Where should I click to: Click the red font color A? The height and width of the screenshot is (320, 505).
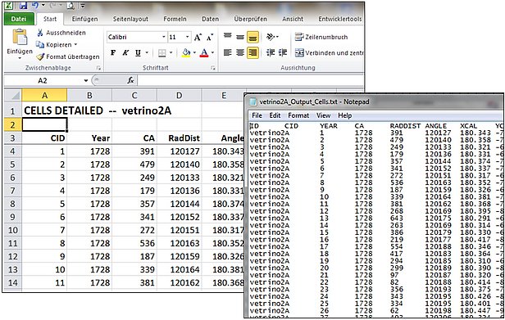point(204,52)
